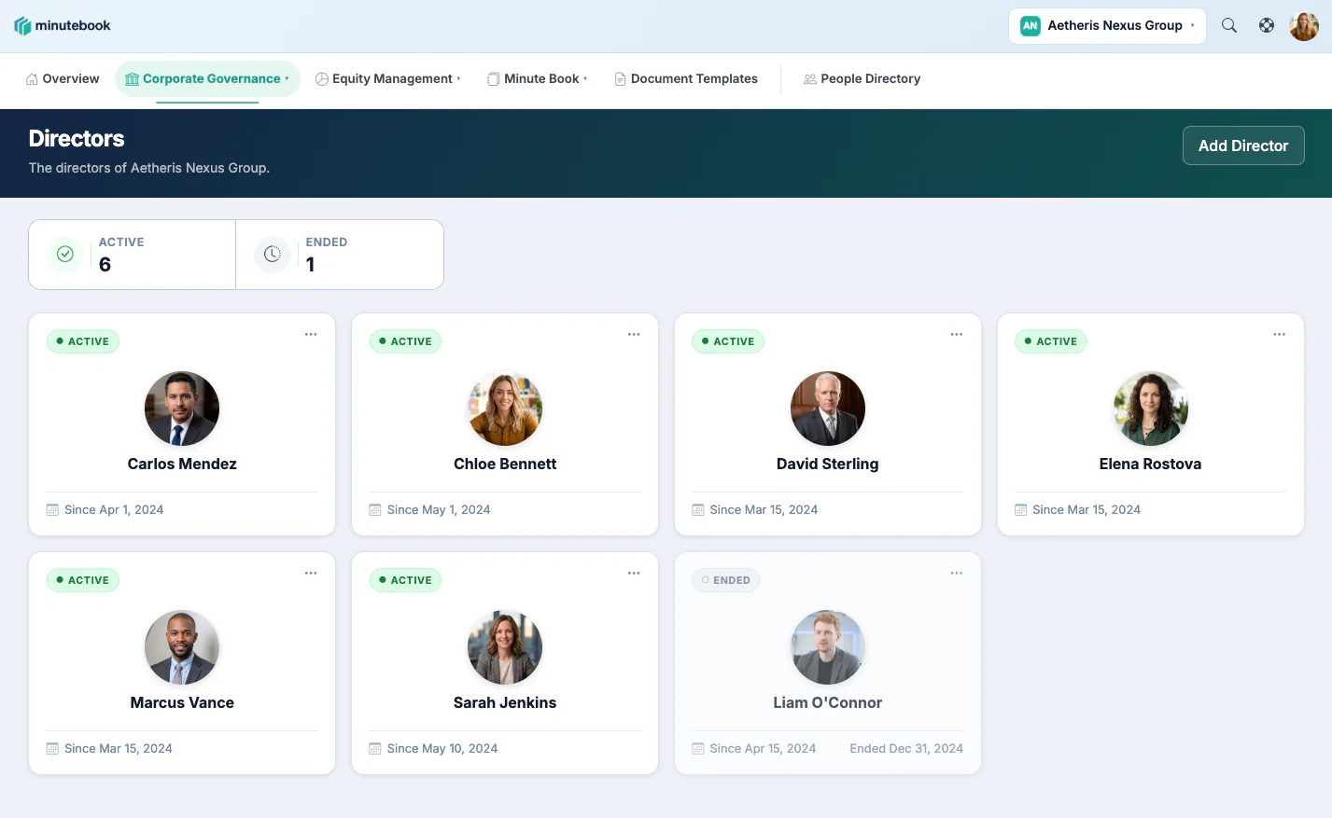Filter by Active directors count
The width and height of the screenshot is (1332, 818).
click(133, 255)
